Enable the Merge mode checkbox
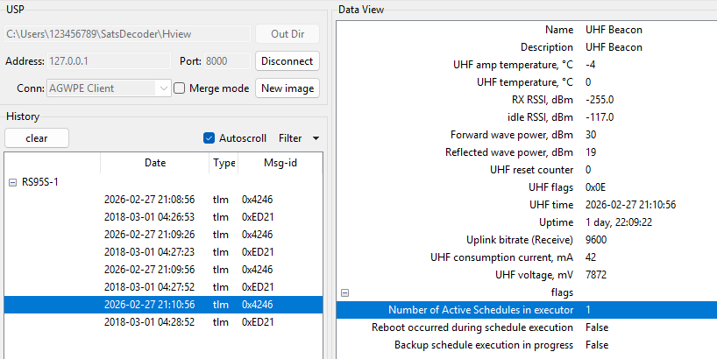The height and width of the screenshot is (359, 717). (180, 88)
